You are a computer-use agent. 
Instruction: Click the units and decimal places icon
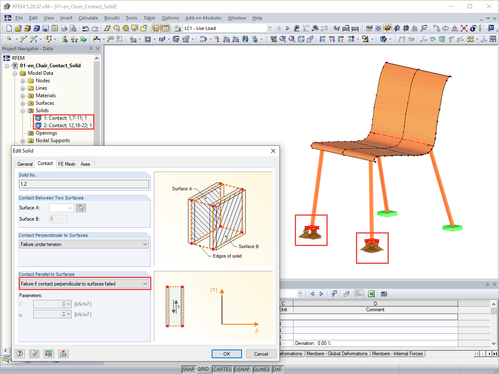pos(49,354)
